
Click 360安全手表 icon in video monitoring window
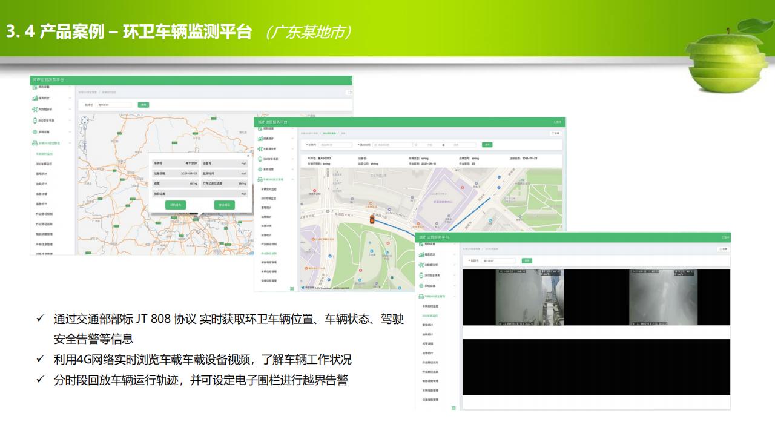click(x=421, y=276)
